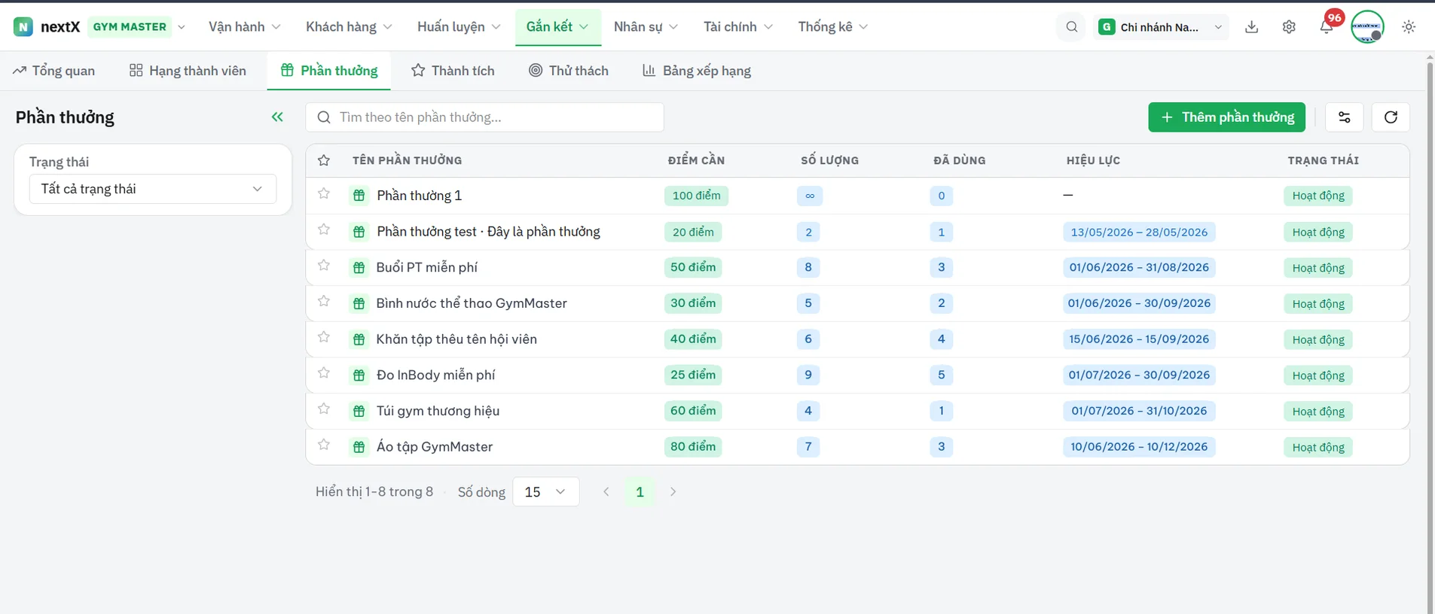This screenshot has height=614, width=1435.
Task: Collapse the filter sidebar with double chevron
Action: coord(277,117)
